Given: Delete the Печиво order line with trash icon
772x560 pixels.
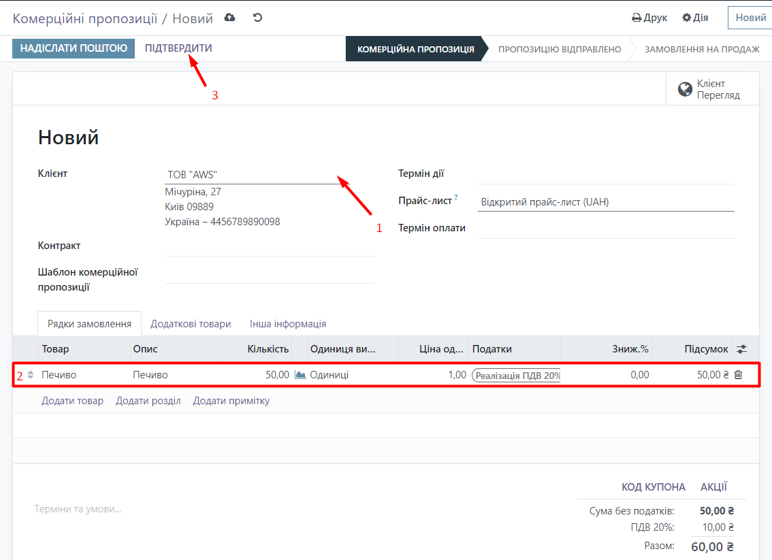Looking at the screenshot, I should pyautogui.click(x=738, y=375).
